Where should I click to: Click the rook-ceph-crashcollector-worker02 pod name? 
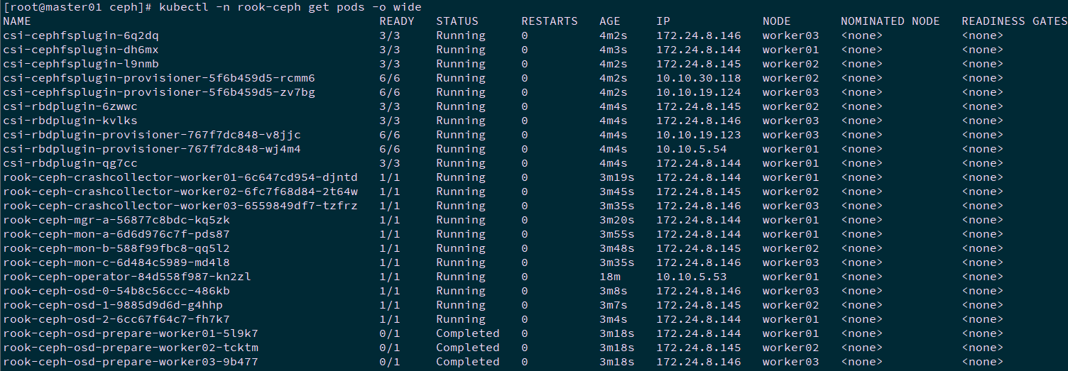point(180,192)
